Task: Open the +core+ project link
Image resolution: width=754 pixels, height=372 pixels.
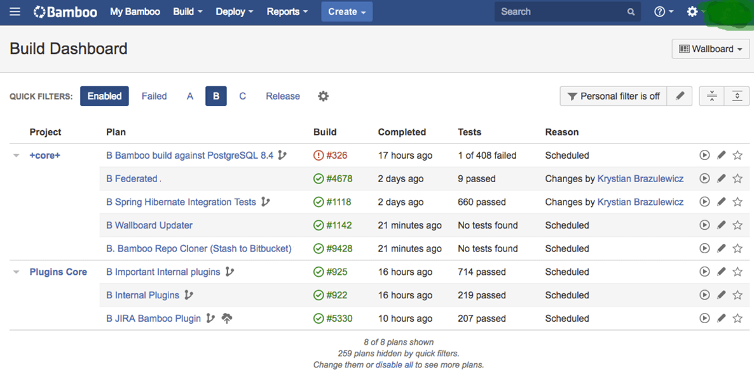Action: point(45,155)
